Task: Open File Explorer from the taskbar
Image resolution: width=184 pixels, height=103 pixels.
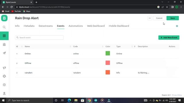Action: coord(76,100)
